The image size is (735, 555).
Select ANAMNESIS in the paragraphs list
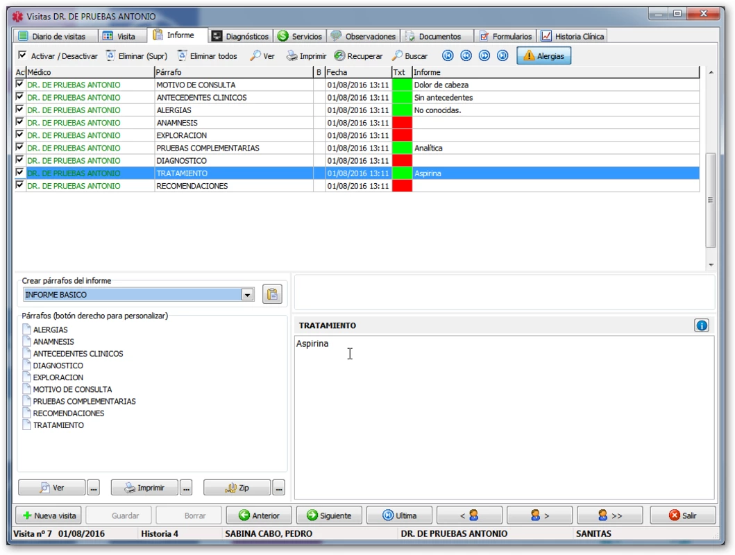click(x=53, y=341)
